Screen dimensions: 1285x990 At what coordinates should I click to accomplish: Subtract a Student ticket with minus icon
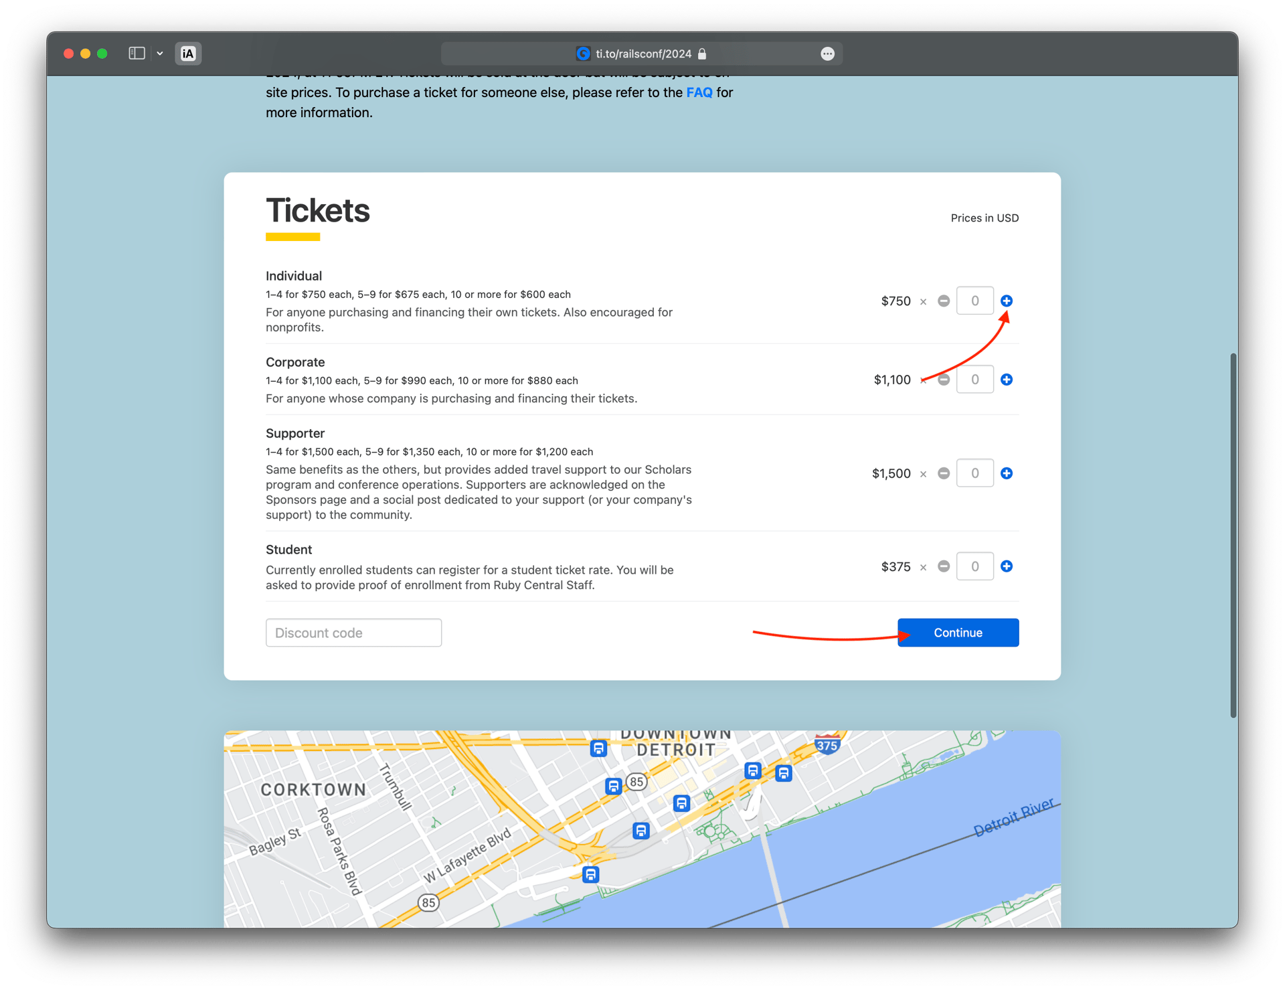[944, 566]
